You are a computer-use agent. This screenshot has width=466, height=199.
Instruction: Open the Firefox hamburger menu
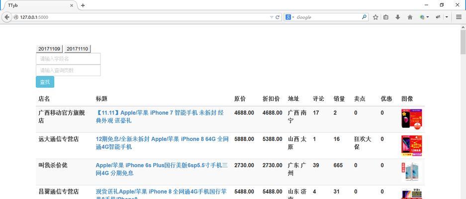pos(459,17)
